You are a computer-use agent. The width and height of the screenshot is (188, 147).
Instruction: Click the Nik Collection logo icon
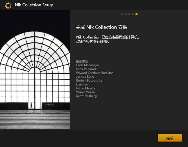click(8, 5)
